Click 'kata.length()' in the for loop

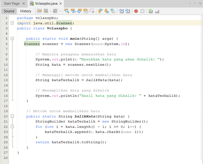[80, 127]
